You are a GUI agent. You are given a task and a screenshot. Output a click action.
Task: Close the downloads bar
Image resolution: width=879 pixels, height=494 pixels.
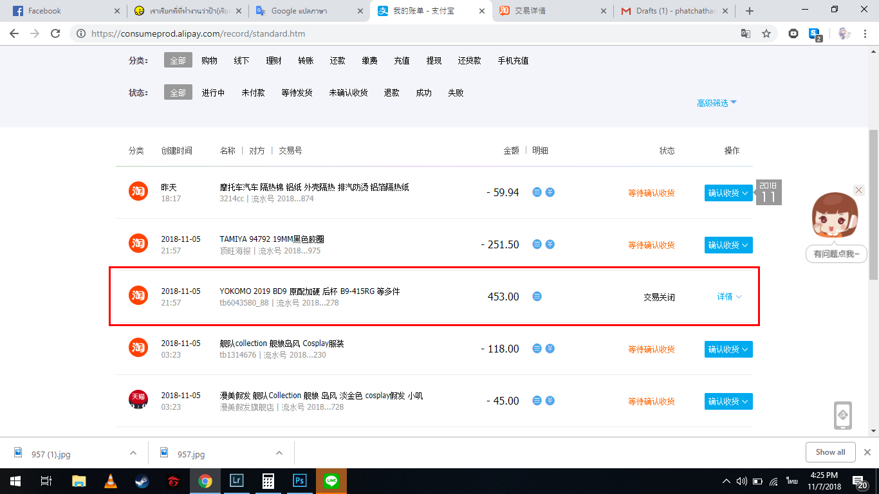(x=867, y=452)
